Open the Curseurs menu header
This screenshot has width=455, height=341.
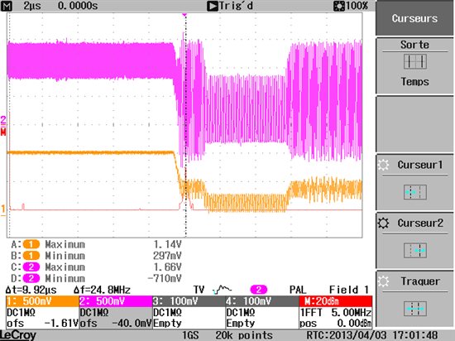point(414,18)
